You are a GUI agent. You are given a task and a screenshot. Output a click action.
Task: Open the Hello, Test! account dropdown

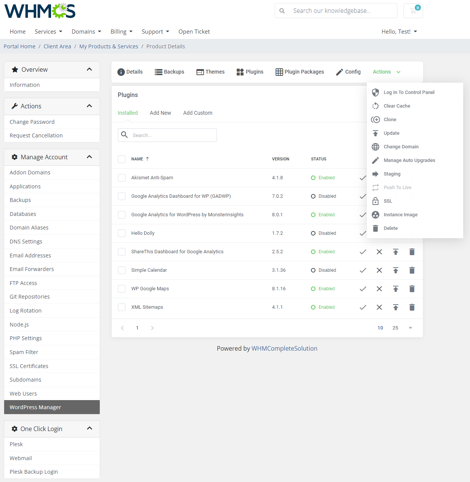399,32
